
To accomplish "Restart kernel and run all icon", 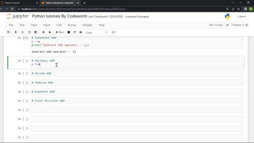I will coord(81,32).
